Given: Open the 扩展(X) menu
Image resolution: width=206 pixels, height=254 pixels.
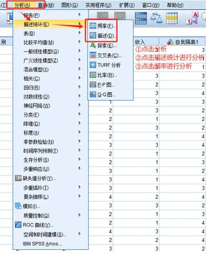Looking at the screenshot, I should (x=127, y=5).
